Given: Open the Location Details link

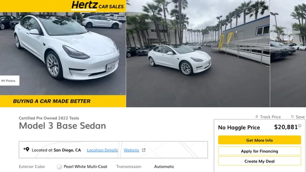Looking at the screenshot, I should click(x=102, y=150).
